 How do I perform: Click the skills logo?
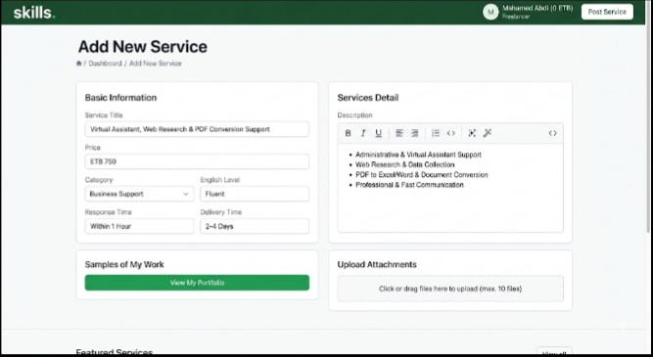coord(33,13)
